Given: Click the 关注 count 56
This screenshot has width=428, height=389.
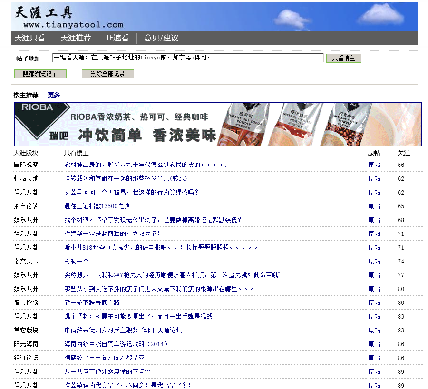Looking at the screenshot, I should pos(401,165).
